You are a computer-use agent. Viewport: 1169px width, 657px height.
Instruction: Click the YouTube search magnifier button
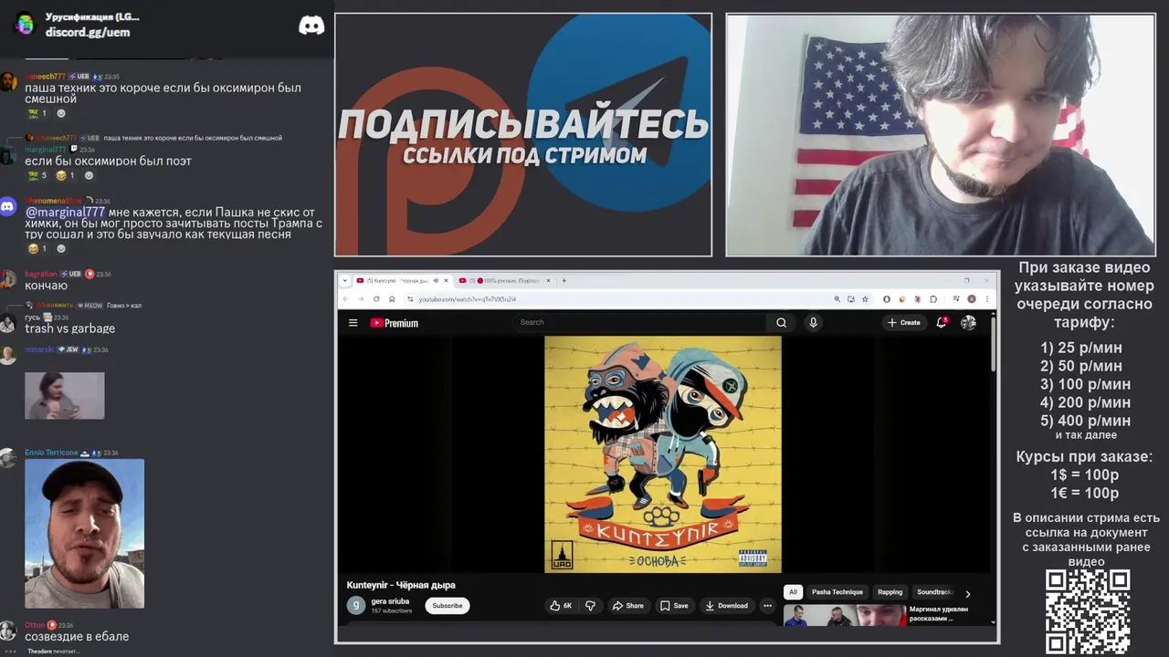pos(781,322)
